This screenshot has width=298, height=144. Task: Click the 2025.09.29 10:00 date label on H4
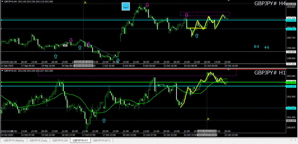pos(83,62)
